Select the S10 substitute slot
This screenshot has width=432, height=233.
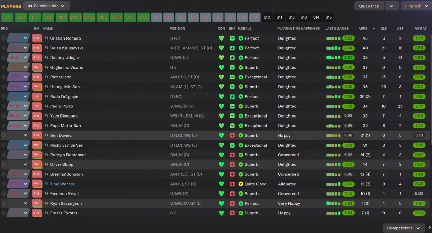click(267, 17)
